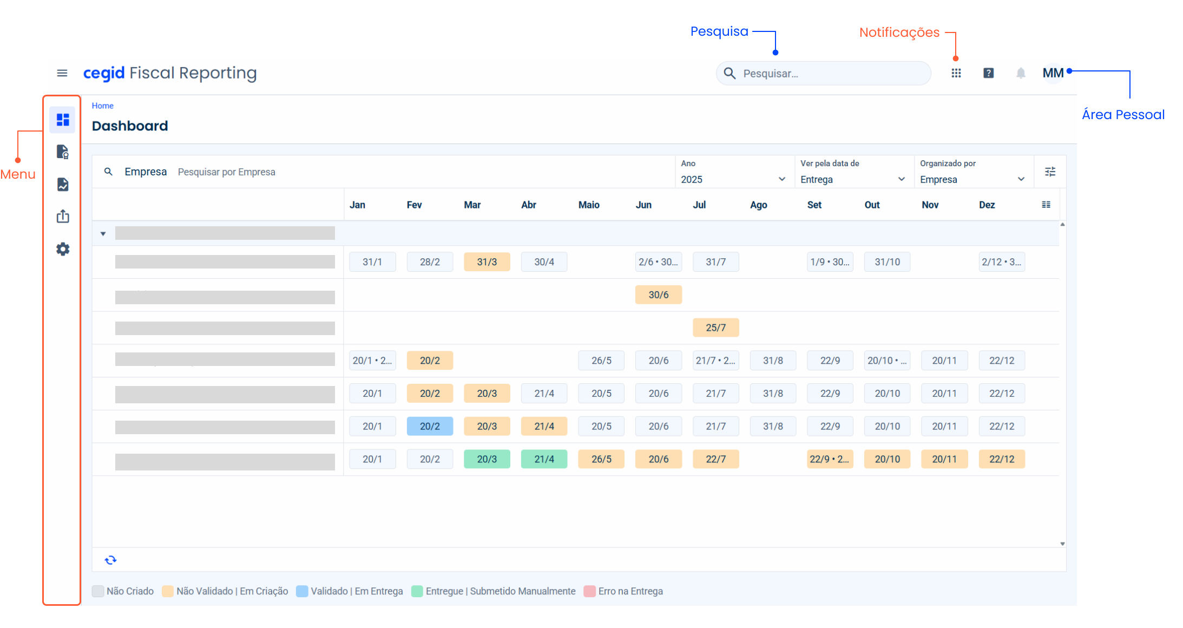Open the apps grid icon in header
This screenshot has height=628, width=1183.
(956, 73)
